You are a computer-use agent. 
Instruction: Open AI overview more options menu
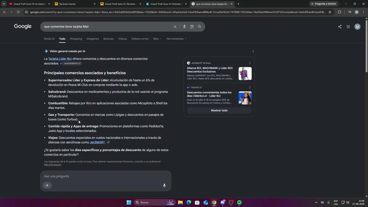(253, 51)
